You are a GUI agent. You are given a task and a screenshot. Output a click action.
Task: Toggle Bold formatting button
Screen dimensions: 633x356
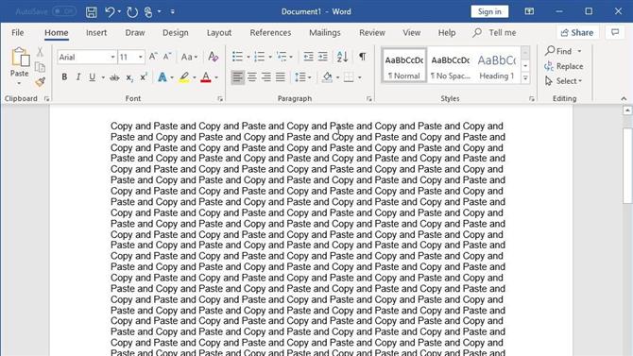(64, 77)
